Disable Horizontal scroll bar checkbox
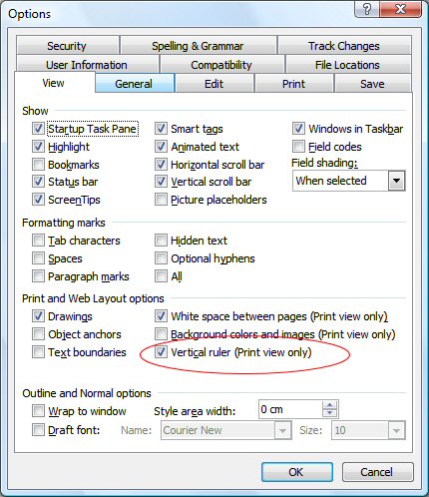 (161, 165)
